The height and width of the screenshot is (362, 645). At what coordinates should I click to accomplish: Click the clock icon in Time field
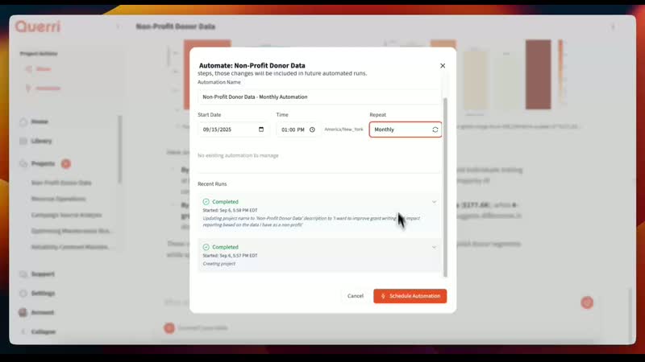[x=312, y=130]
